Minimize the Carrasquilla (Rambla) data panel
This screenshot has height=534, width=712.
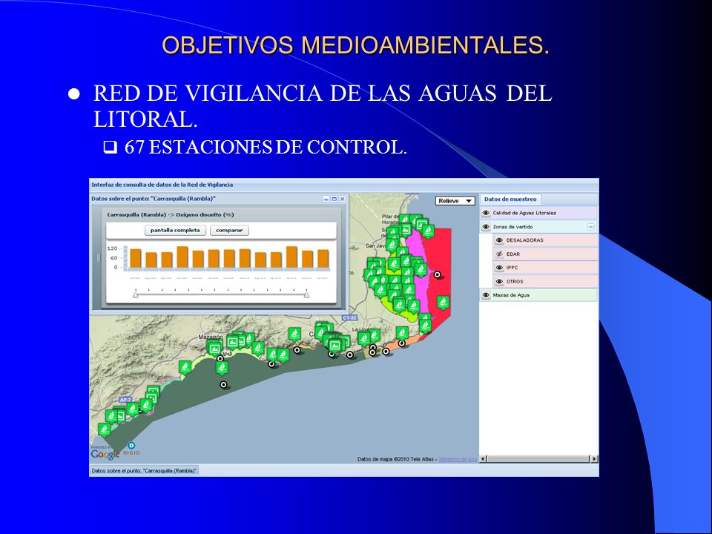coord(326,199)
